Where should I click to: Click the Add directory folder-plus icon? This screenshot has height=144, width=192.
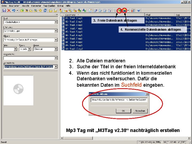coord(26,10)
